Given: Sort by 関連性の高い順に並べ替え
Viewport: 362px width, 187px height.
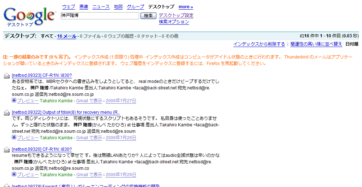Looking at the screenshot, I should click(316, 44).
